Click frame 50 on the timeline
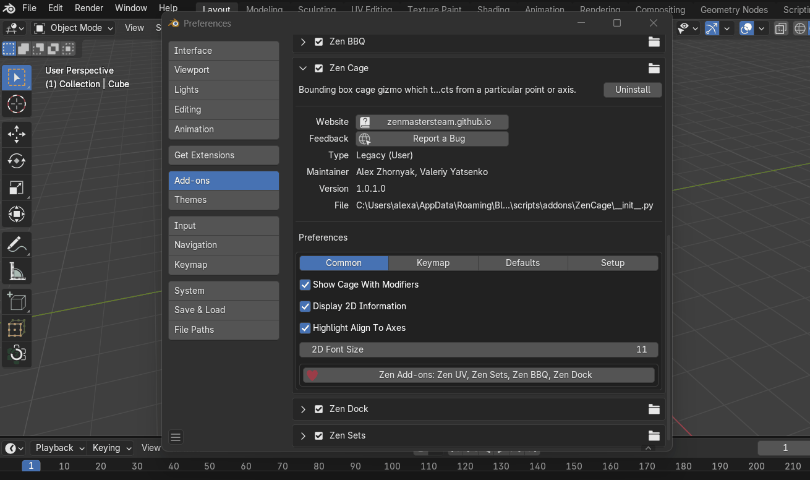Screen dimensions: 810x480 210,465
